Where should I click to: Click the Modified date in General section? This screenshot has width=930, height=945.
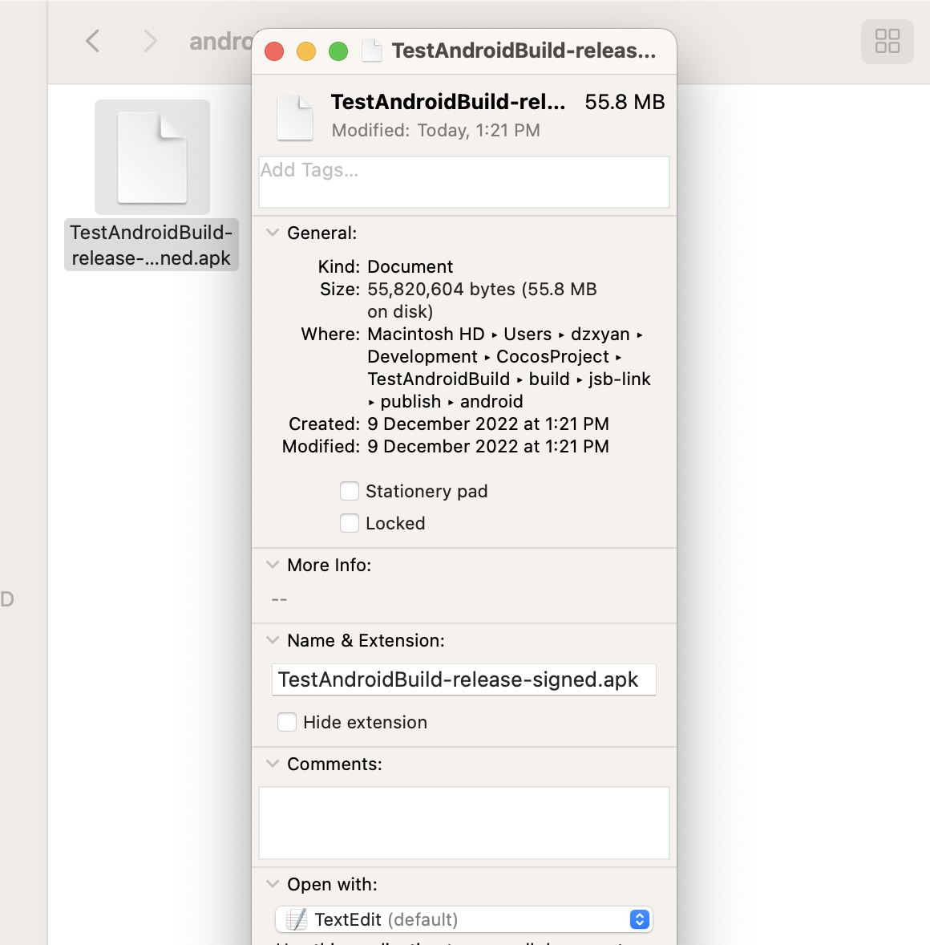(488, 446)
